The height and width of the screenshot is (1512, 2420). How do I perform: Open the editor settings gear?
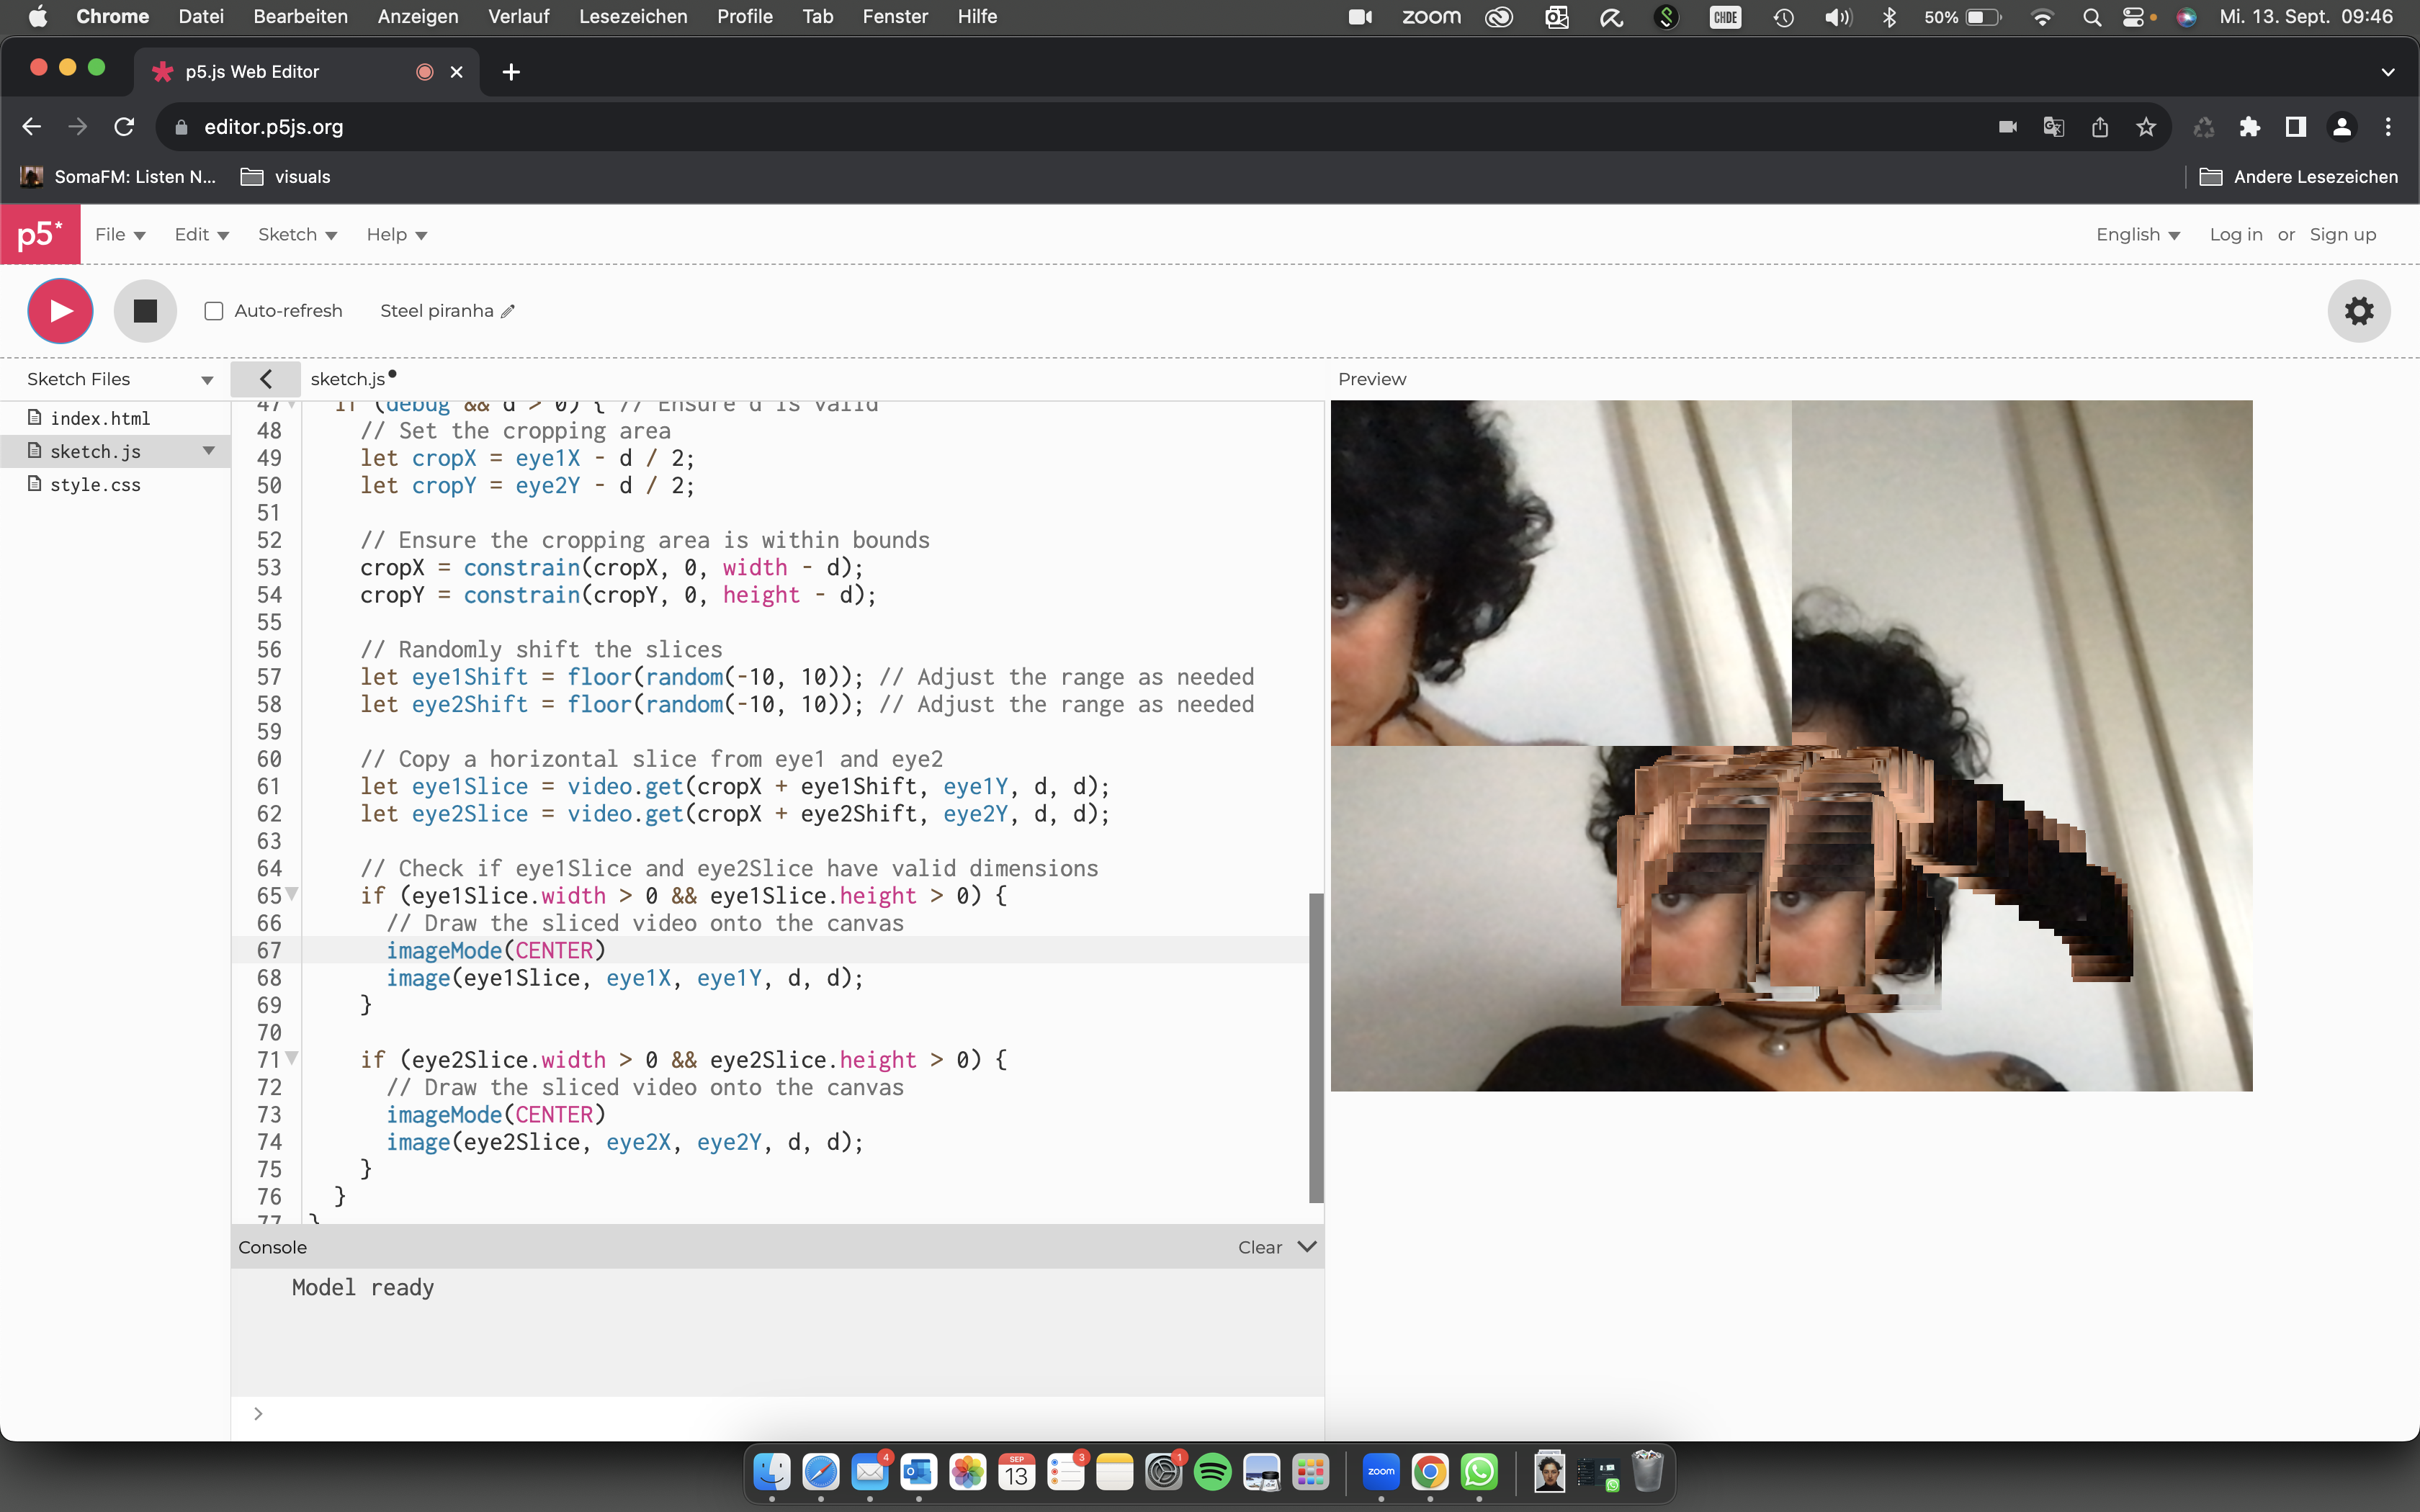[x=2358, y=310]
